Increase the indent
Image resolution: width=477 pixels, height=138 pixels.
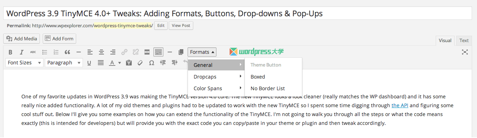point(174,63)
